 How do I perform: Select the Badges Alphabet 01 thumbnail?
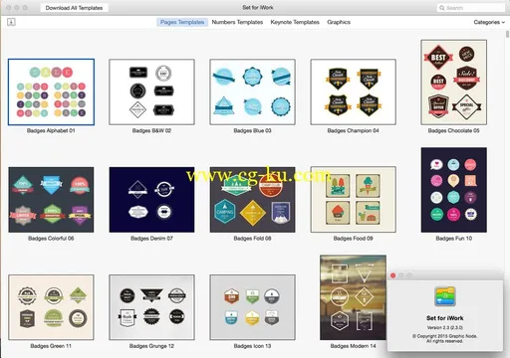coord(51,91)
